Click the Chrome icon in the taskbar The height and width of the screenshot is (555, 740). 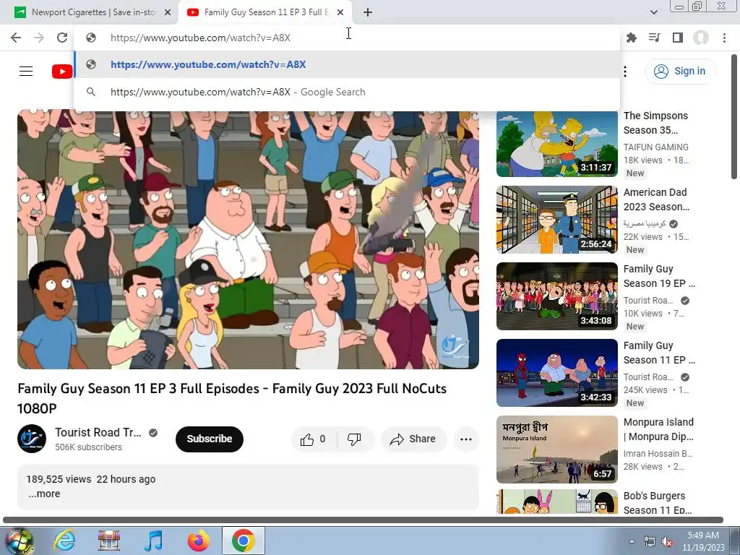[x=243, y=541]
